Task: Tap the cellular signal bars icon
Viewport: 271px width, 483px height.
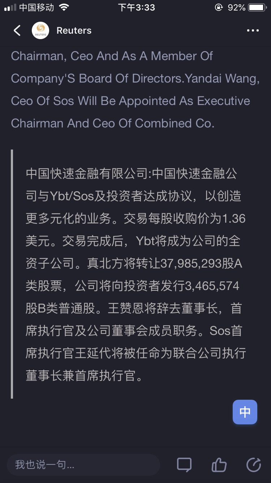Action: [x=10, y=8]
